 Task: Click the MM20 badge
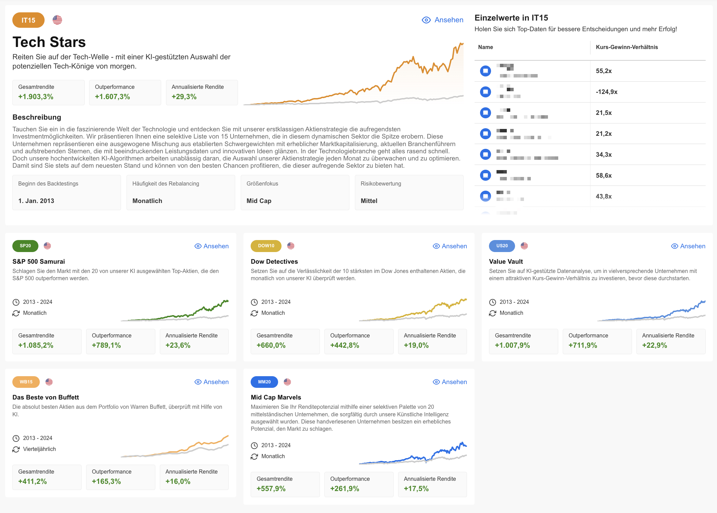click(264, 382)
